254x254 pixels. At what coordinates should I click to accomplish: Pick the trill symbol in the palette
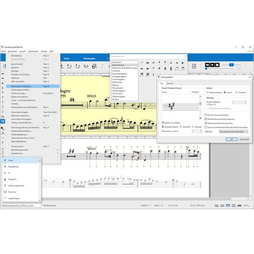point(182,63)
